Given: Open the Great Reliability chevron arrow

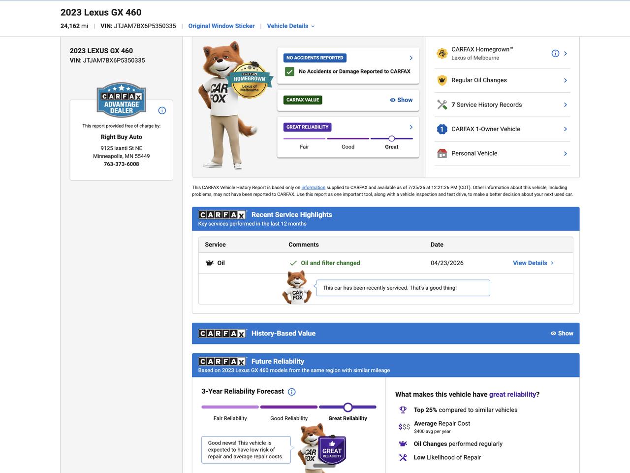Looking at the screenshot, I should [411, 127].
